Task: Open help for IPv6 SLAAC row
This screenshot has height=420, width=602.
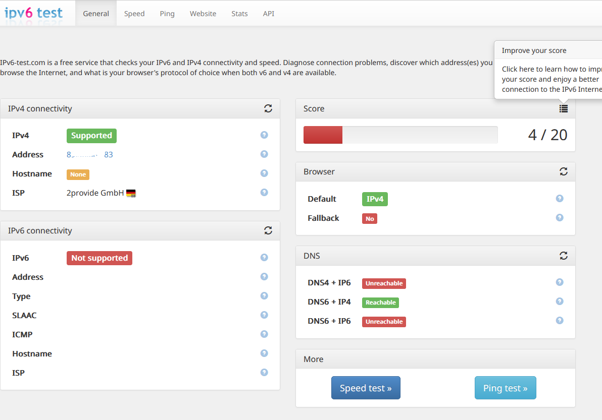Action: tap(264, 315)
